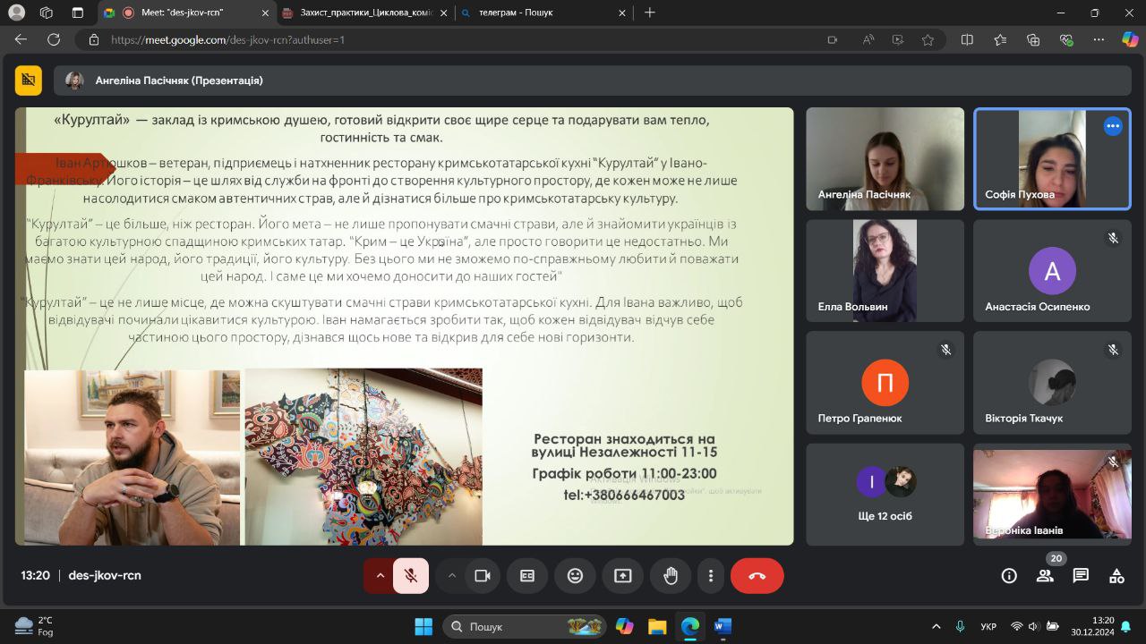Screen dimensions: 1146x644
Task: Click the present screen icon
Action: click(623, 576)
